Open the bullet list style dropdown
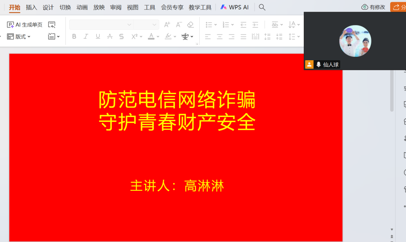 [215, 25]
